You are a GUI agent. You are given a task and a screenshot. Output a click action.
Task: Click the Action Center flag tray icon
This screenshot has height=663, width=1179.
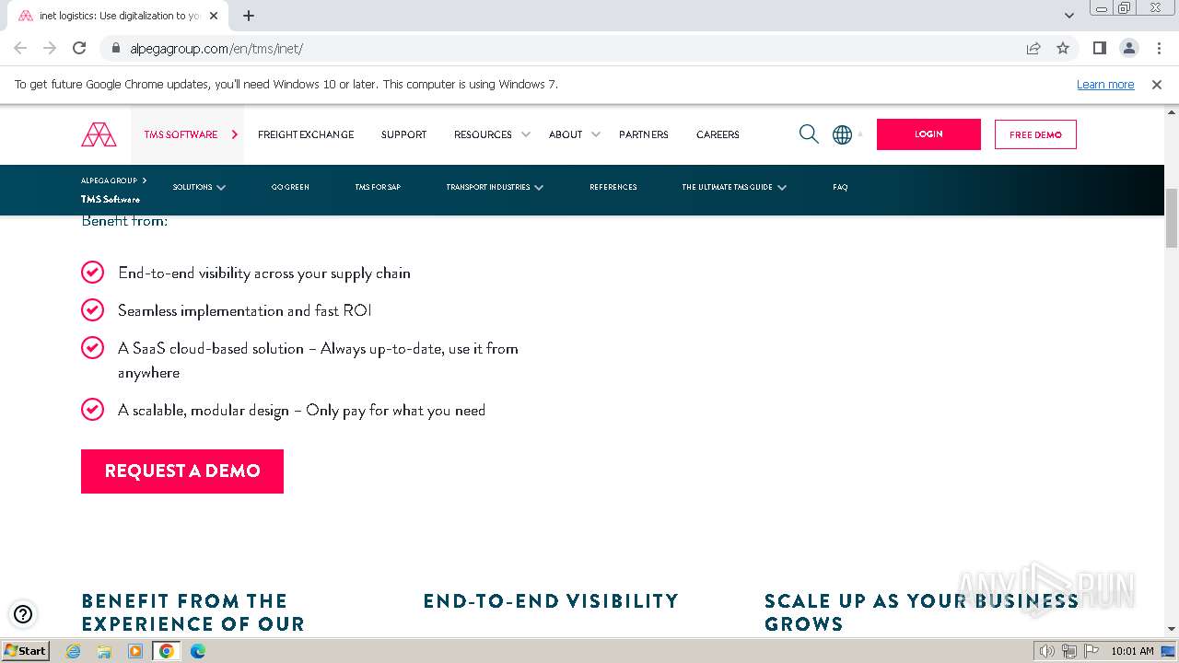point(1091,651)
